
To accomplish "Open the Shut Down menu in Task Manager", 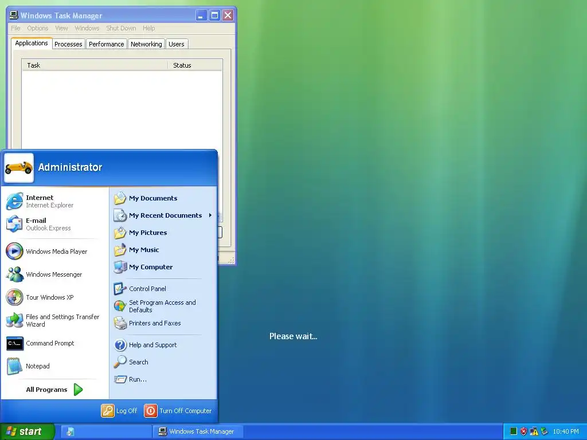I will [x=121, y=28].
